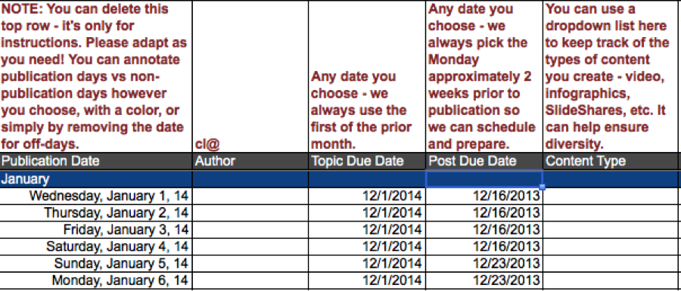
Task: Select the Publication Date header cell
Action: (96, 161)
